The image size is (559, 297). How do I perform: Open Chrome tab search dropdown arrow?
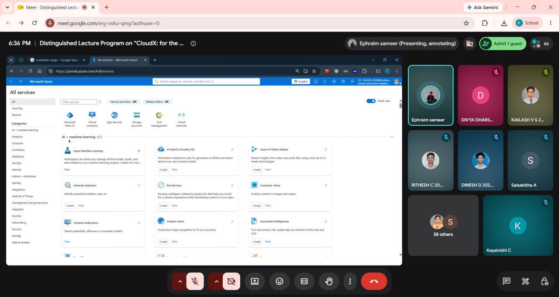click(x=7, y=7)
